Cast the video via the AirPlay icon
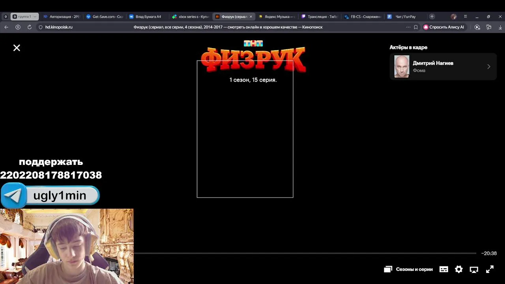Viewport: 505px width, 284px height. pos(474,269)
